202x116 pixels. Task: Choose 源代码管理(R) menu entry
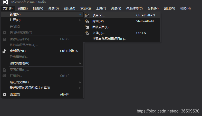pyautogui.click(x=42, y=63)
